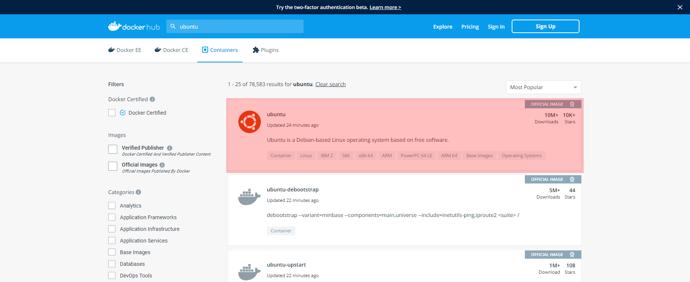690x282 pixels.
Task: Select the Application Infrastructure checkbox
Action: pos(112,229)
